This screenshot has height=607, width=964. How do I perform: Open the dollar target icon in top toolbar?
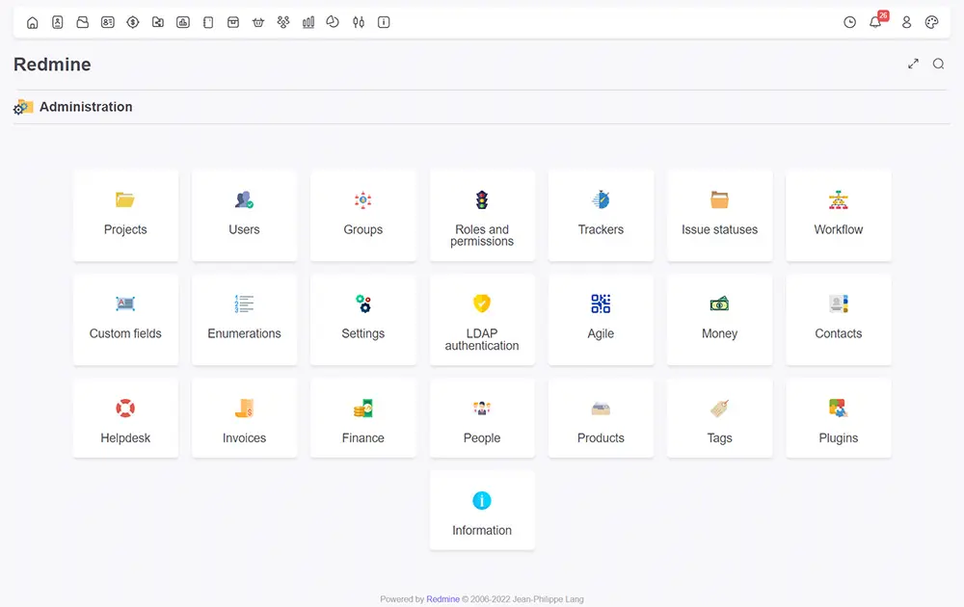pos(133,23)
